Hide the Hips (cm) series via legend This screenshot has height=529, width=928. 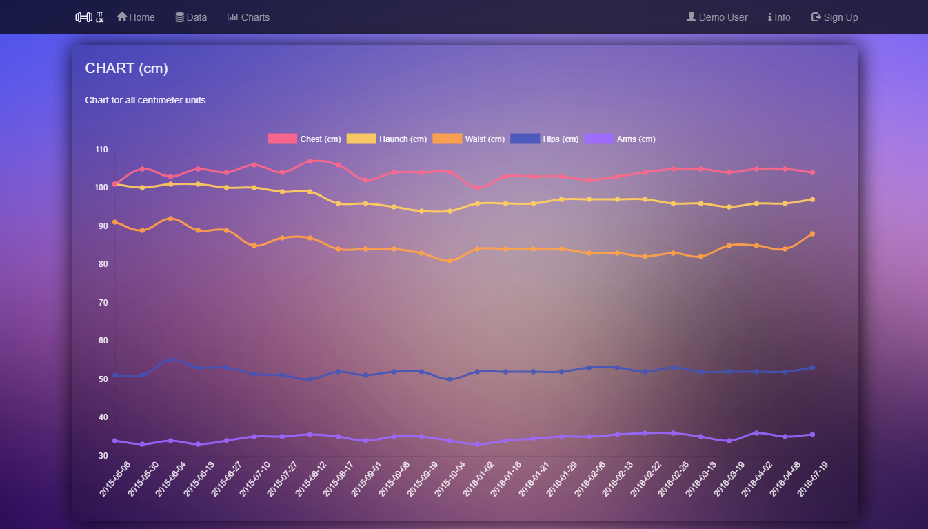(x=545, y=139)
